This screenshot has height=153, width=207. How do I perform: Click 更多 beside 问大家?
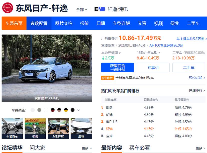pyautogui.click(x=87, y=148)
